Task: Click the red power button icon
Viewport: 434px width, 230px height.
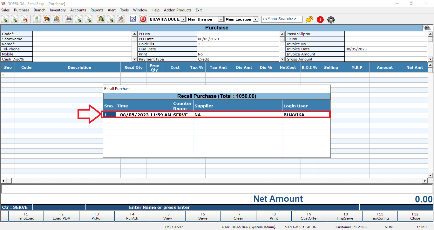Action: (143, 19)
